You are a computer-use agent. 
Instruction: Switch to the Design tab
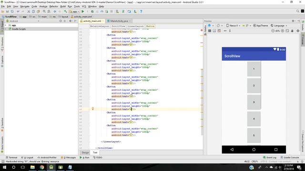(85, 152)
